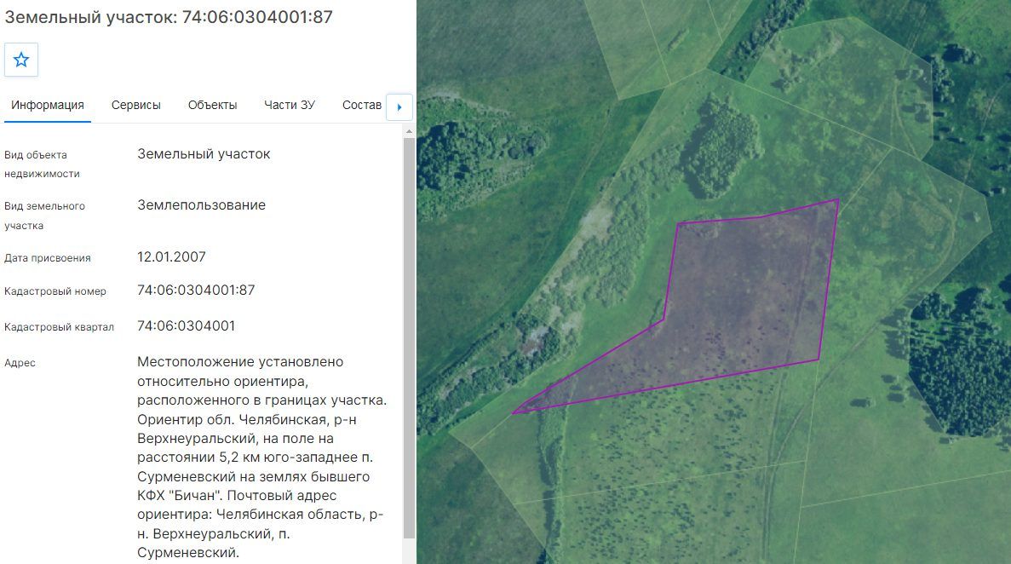Open the Объекты tab

click(213, 105)
